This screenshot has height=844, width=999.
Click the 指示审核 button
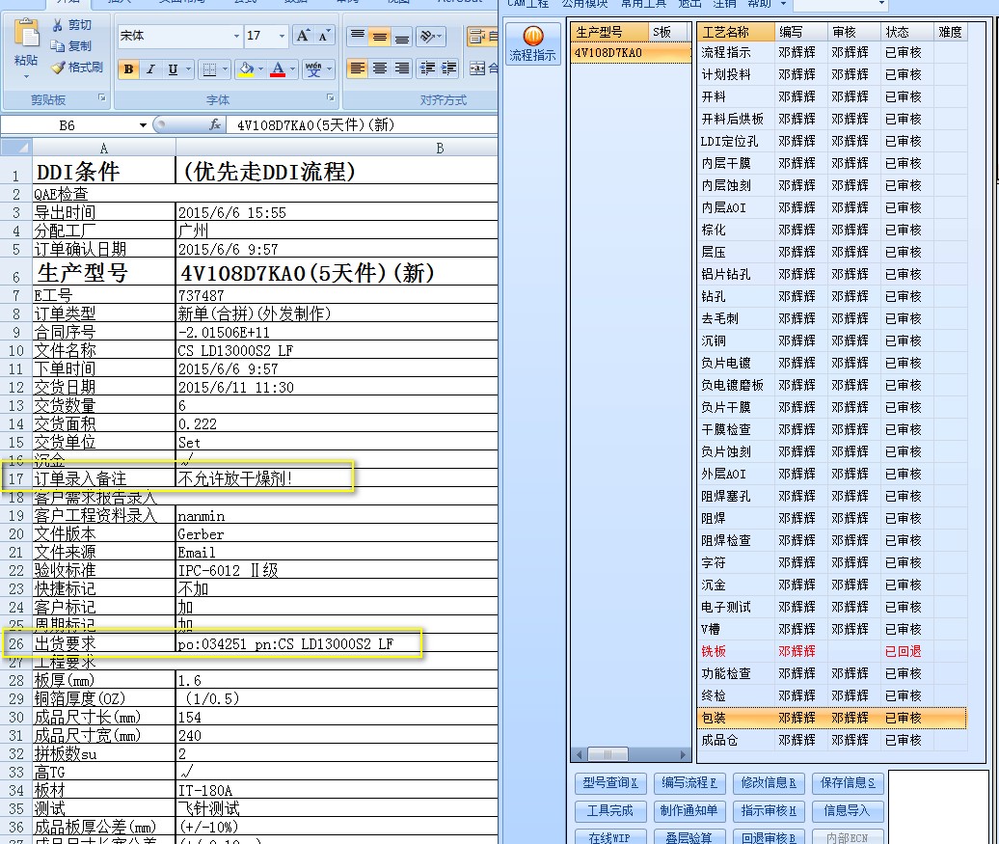[769, 811]
